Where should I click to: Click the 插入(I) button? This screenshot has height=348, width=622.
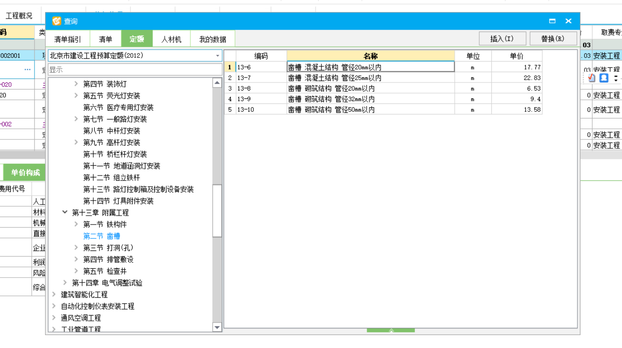[502, 39]
